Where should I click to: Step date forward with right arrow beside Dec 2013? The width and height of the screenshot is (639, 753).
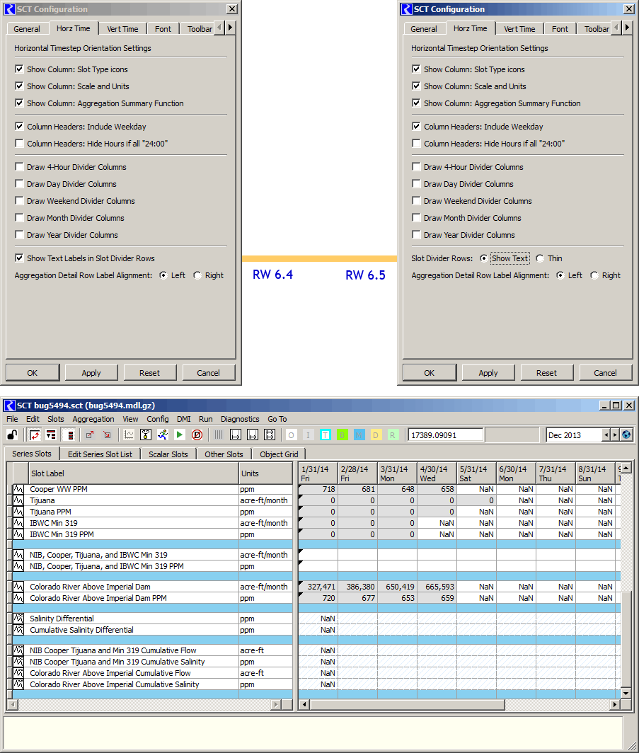point(614,435)
